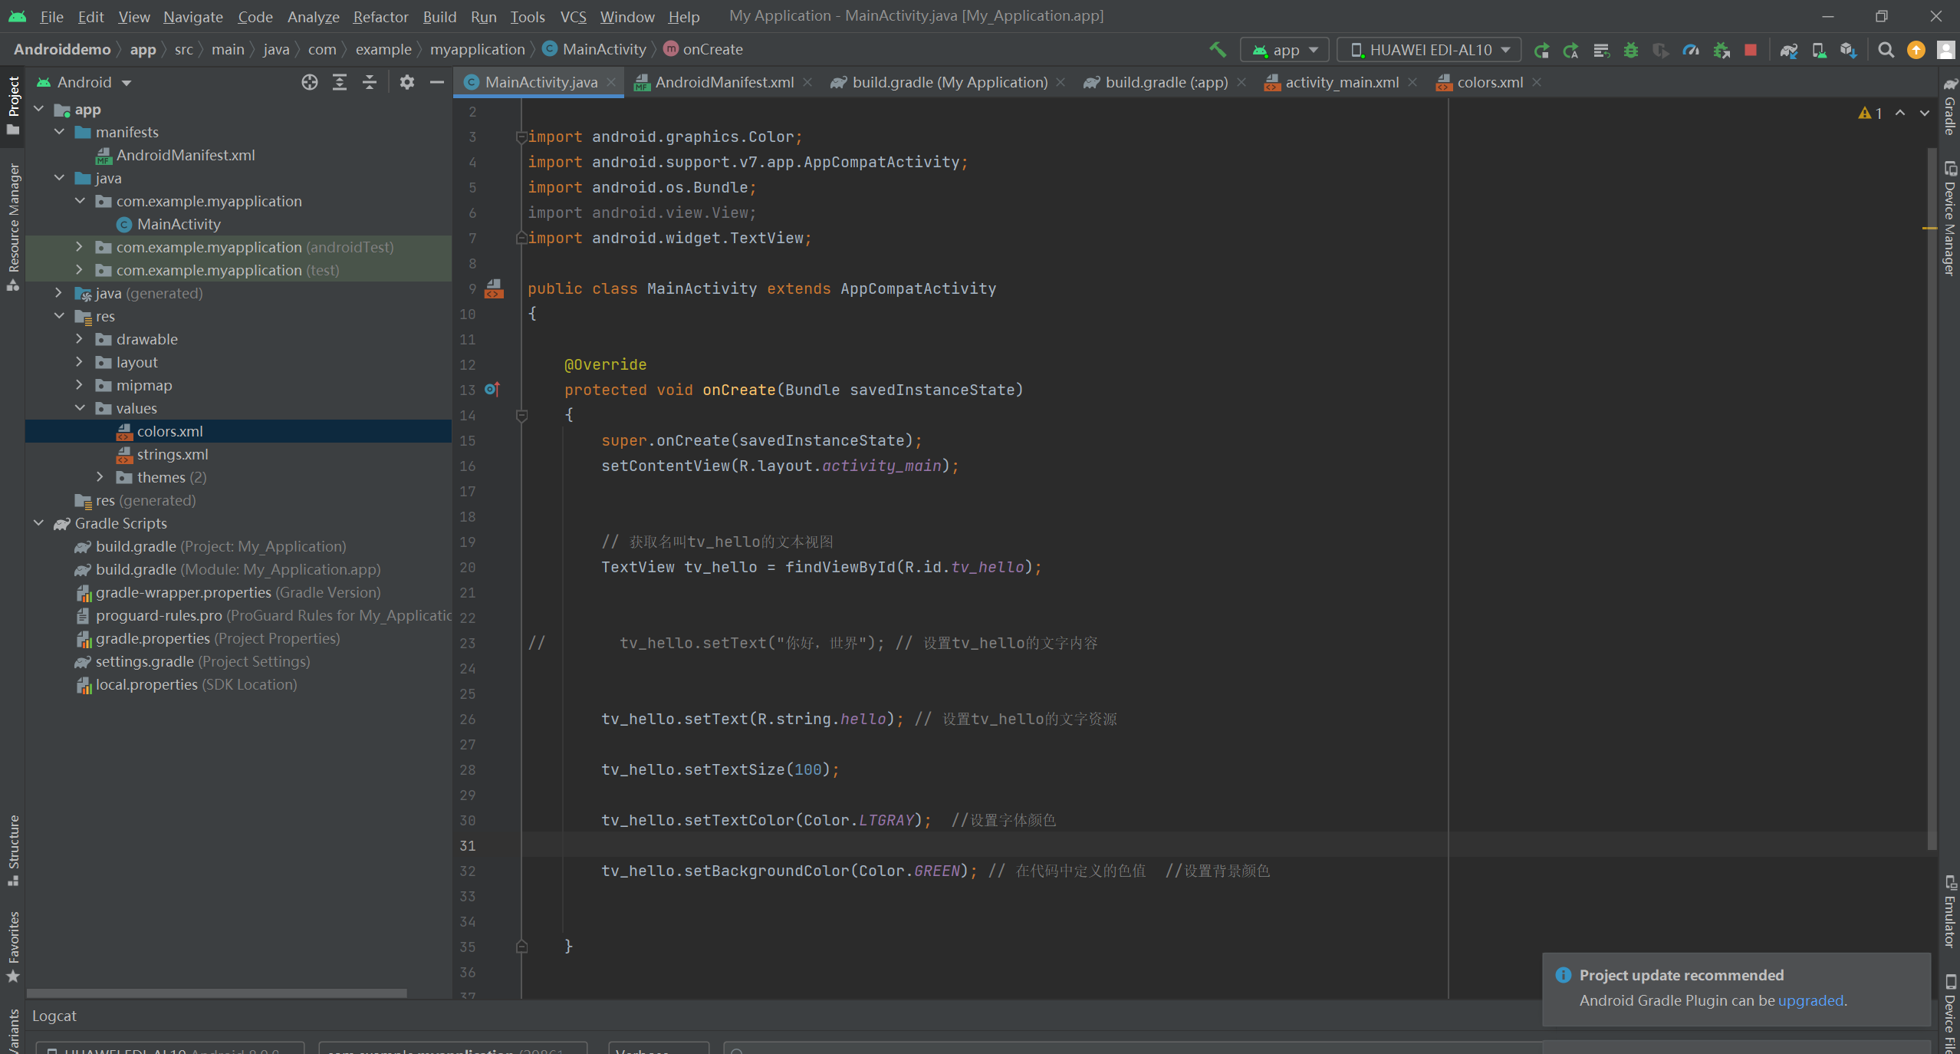Click the project panel settings gear icon
Screen dimensions: 1960x1054
click(407, 82)
